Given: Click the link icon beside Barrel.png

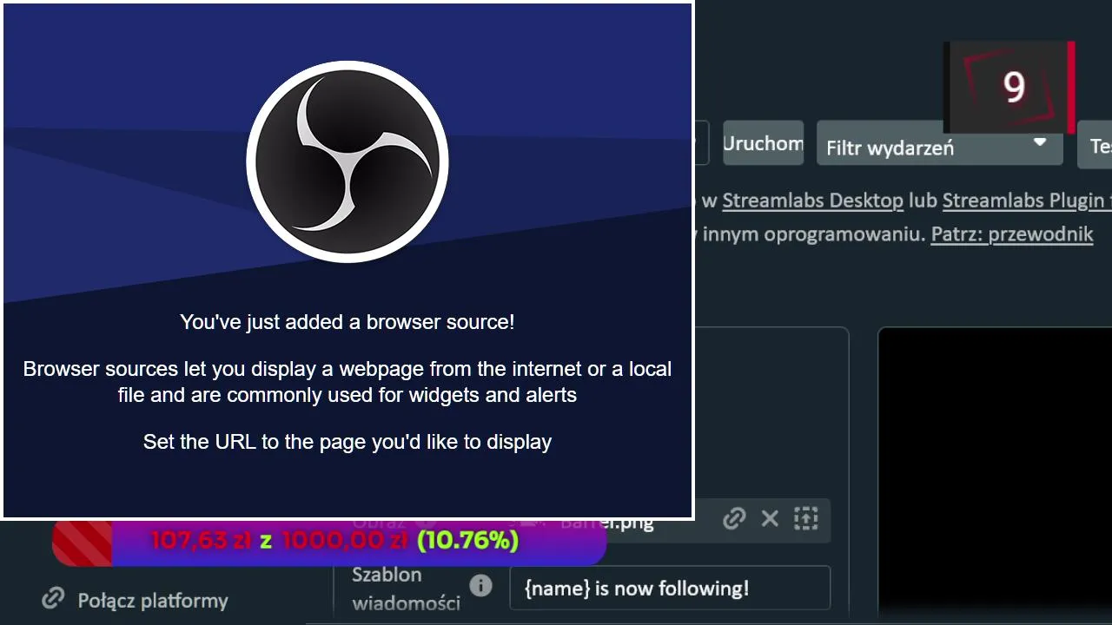Looking at the screenshot, I should tap(734, 519).
